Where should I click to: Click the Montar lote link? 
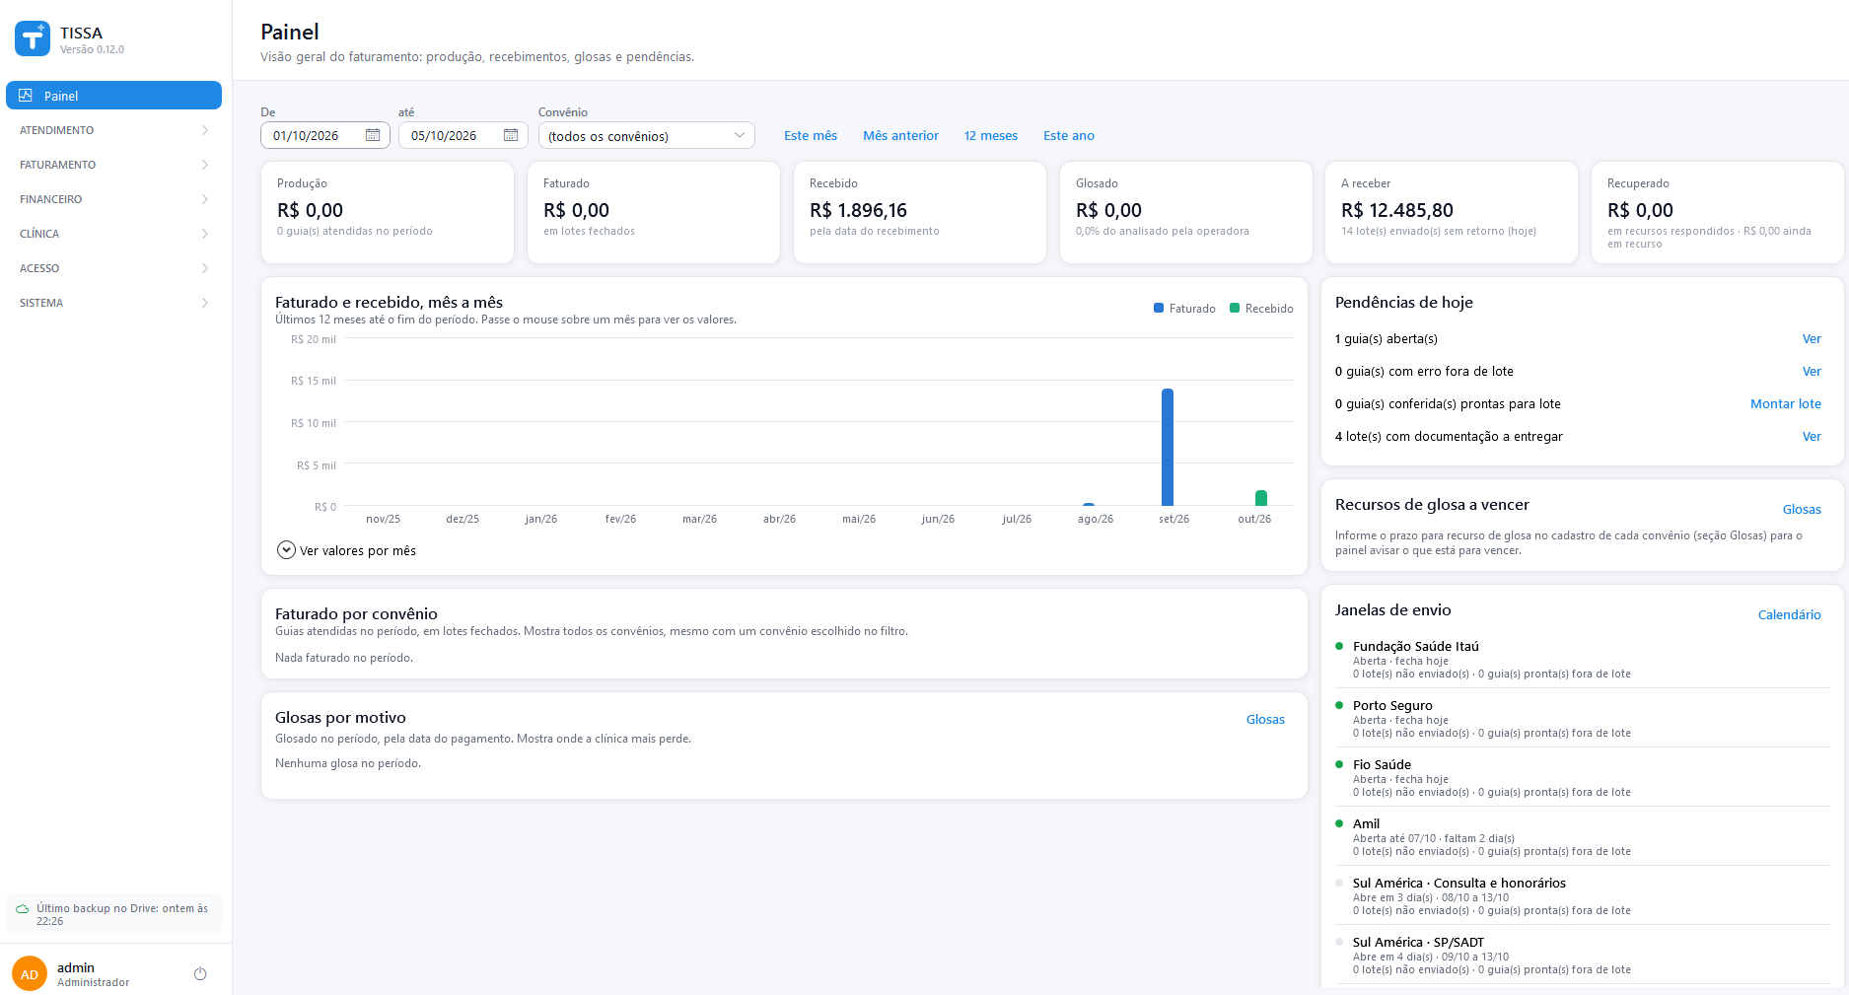(x=1785, y=403)
